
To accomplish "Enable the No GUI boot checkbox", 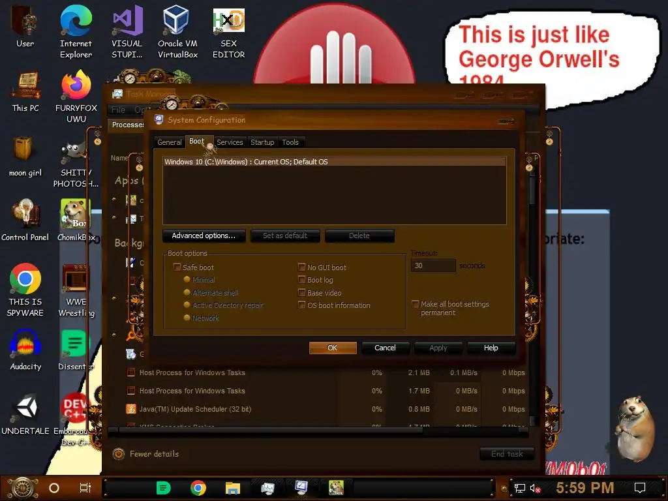I will [301, 267].
